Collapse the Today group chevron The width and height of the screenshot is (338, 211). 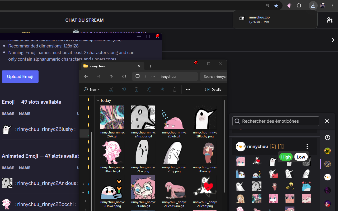tap(98, 100)
